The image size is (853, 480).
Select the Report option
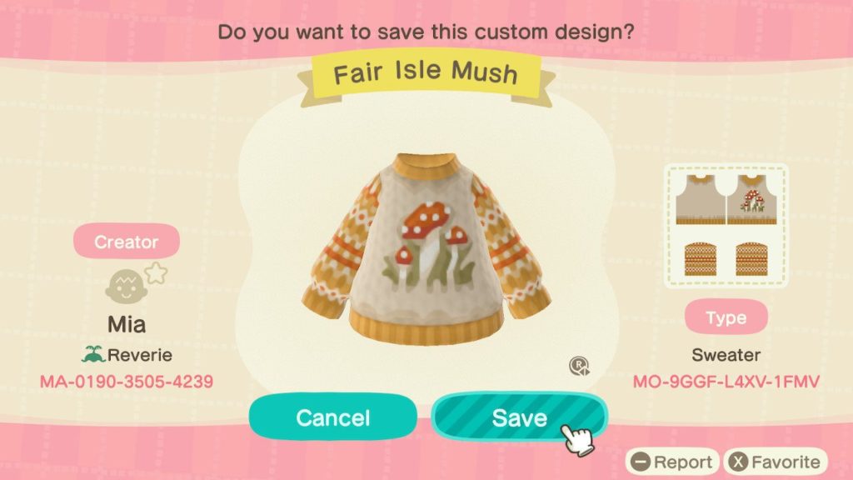[672, 462]
